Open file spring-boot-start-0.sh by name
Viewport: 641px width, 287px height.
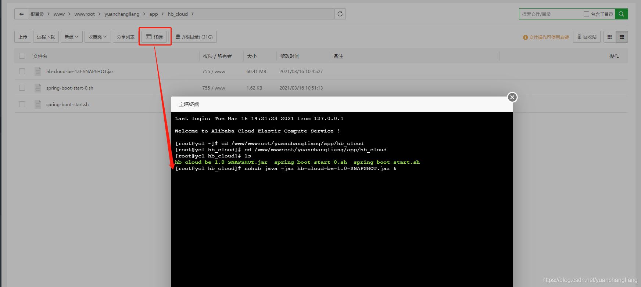coord(70,88)
